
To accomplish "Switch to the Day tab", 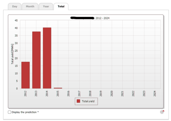I will (15, 6).
